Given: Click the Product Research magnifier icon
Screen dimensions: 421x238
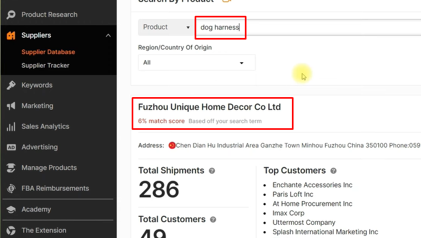Looking at the screenshot, I should (11, 15).
